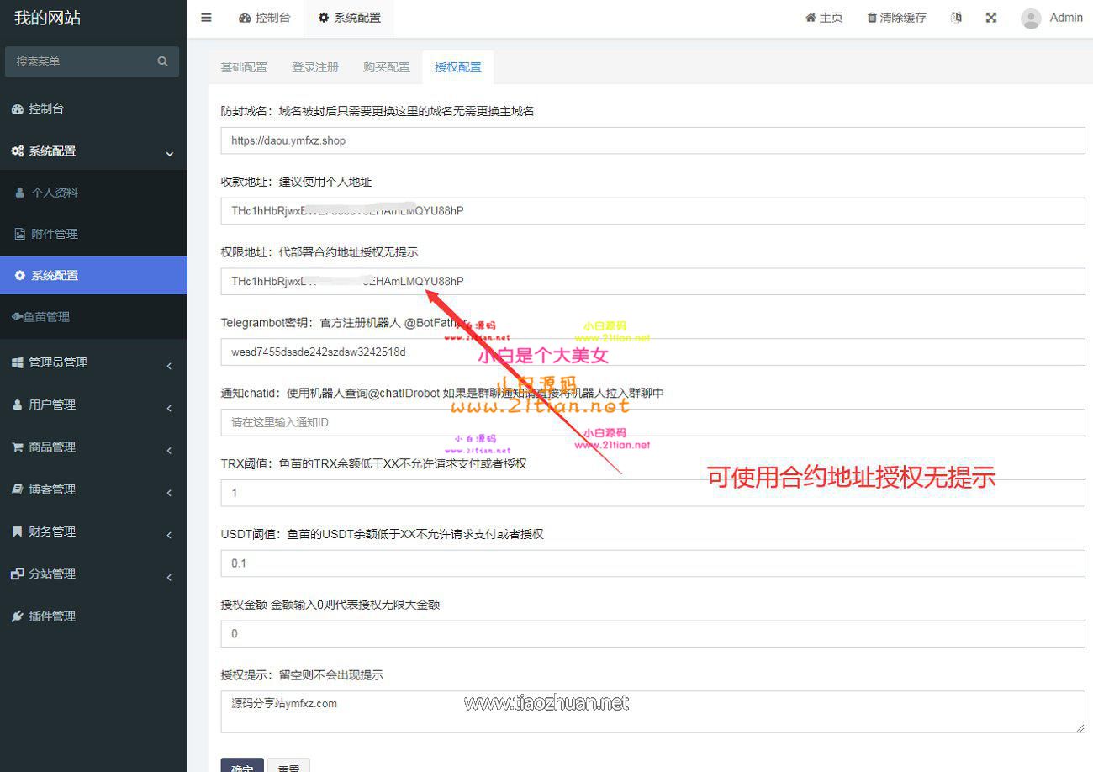Click the TRX阈值 input field
Viewport: 1093px width, 772px height.
pyautogui.click(x=653, y=493)
